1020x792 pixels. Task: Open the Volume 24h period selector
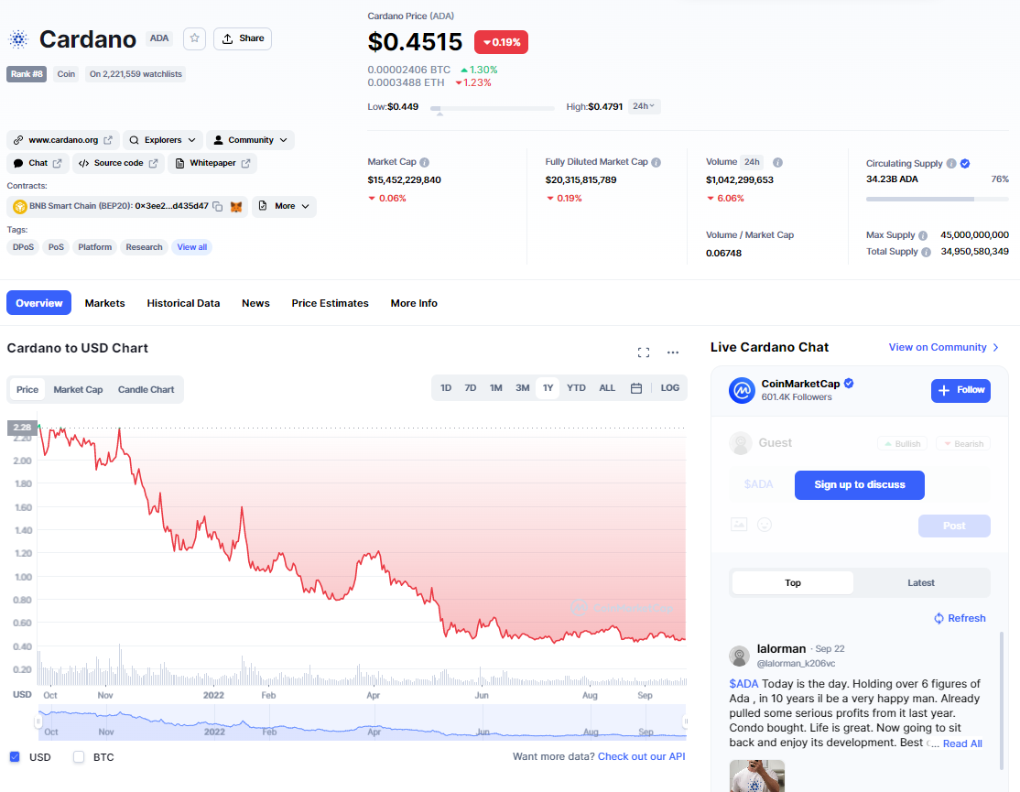pyautogui.click(x=752, y=163)
